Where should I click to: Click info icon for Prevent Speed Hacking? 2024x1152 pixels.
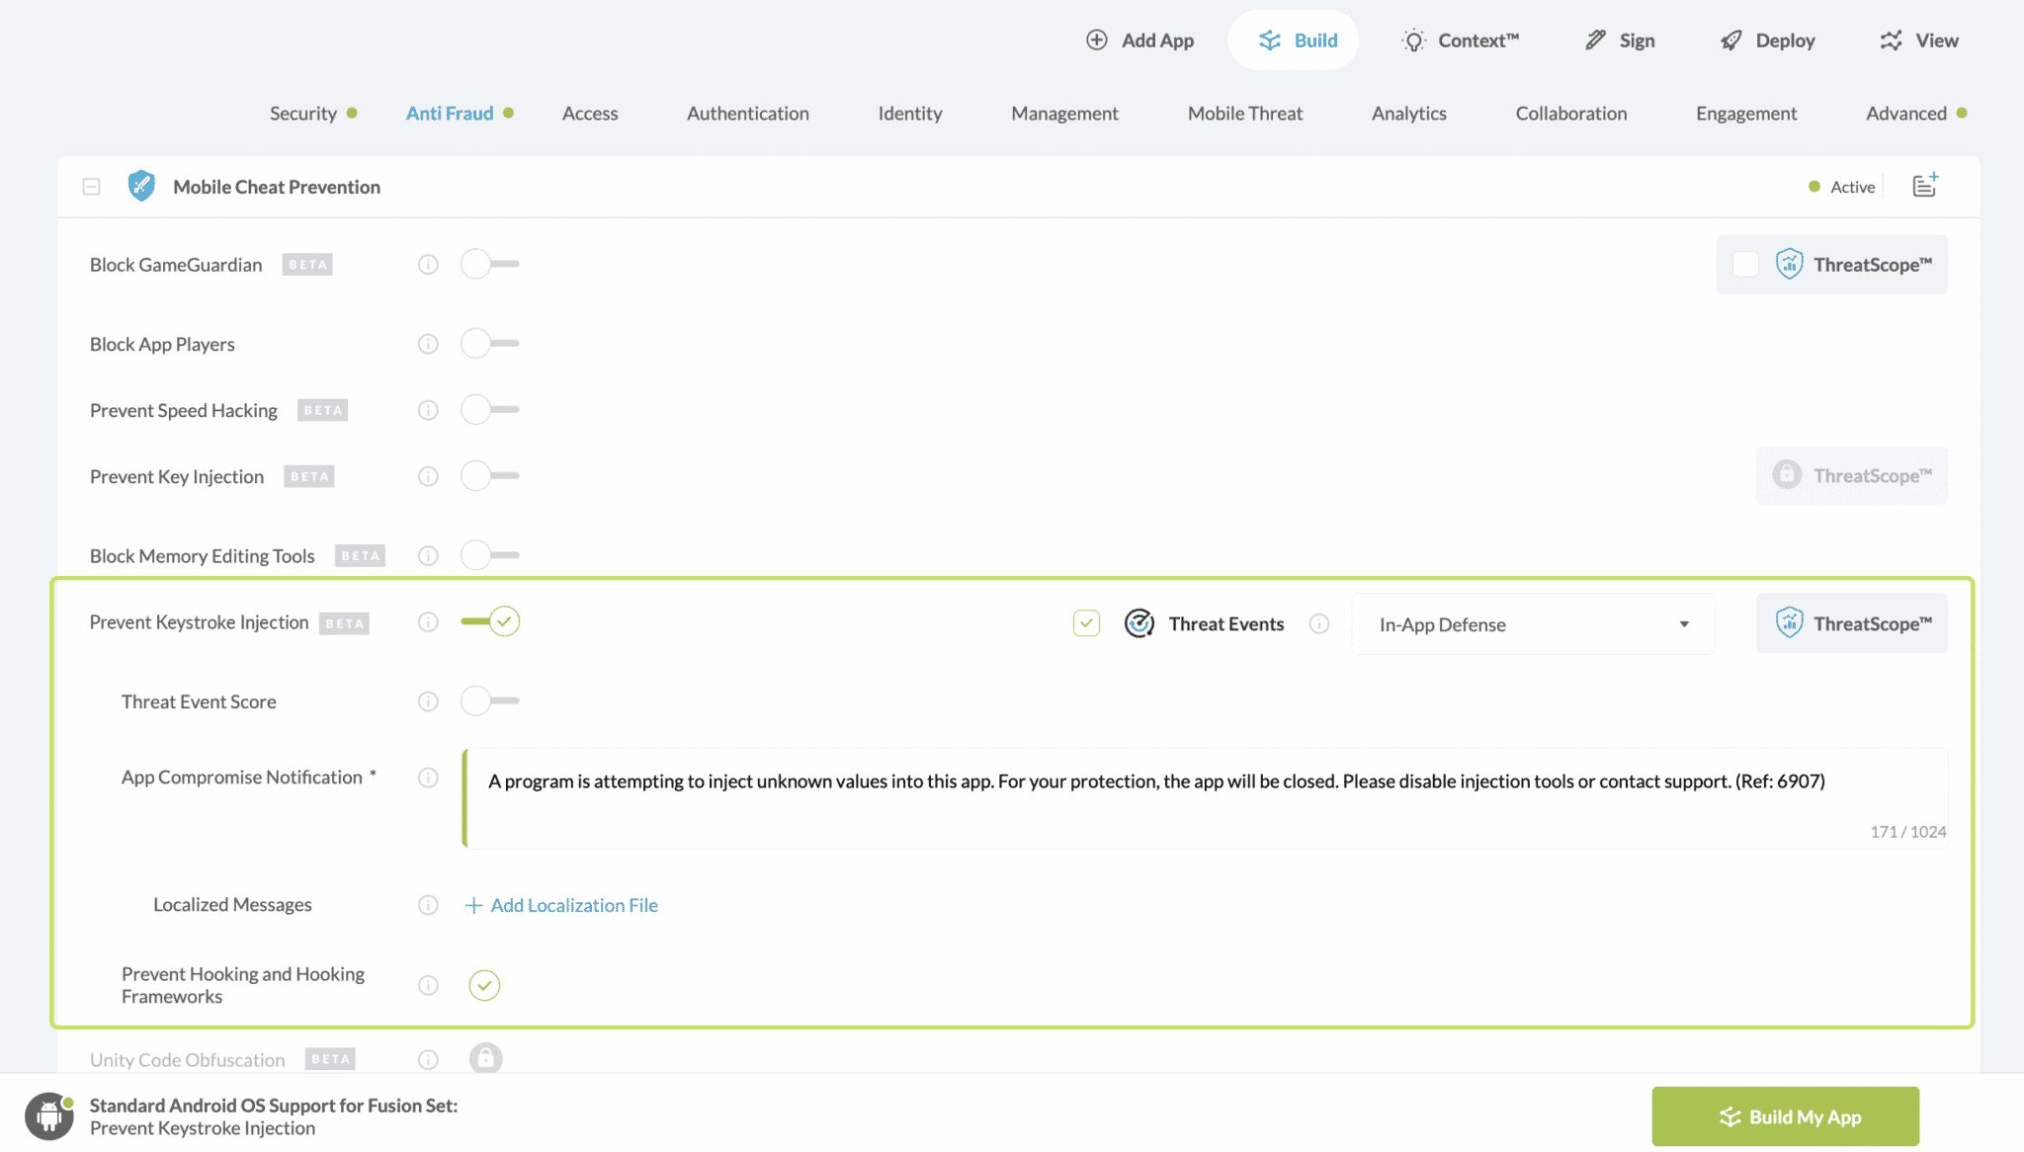[428, 410]
